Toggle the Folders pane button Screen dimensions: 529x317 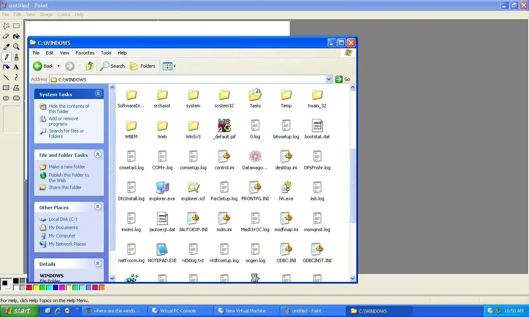tap(143, 66)
